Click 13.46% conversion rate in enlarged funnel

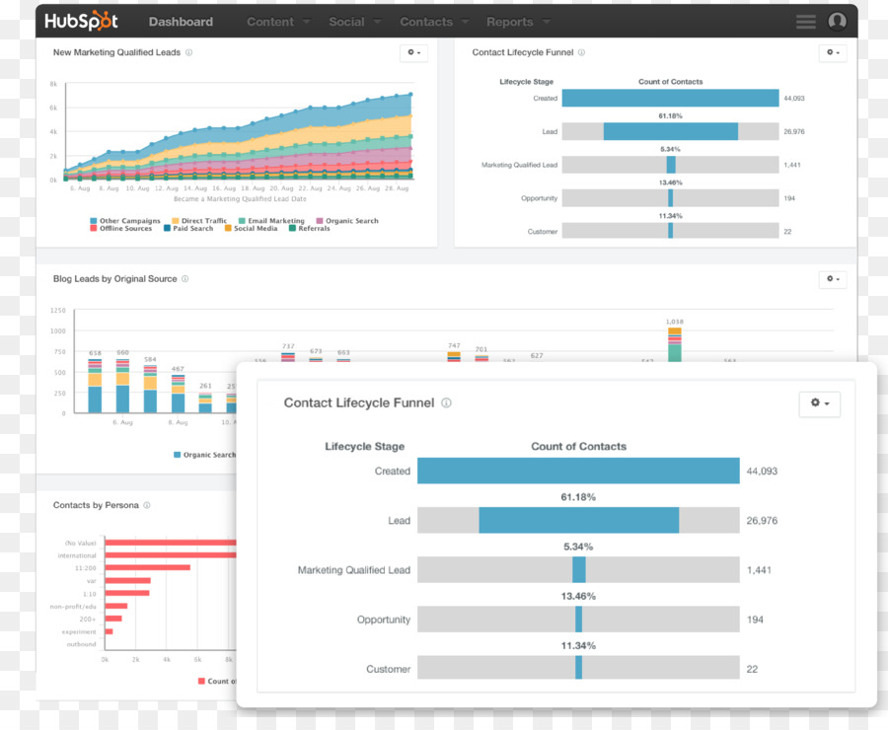(x=578, y=597)
